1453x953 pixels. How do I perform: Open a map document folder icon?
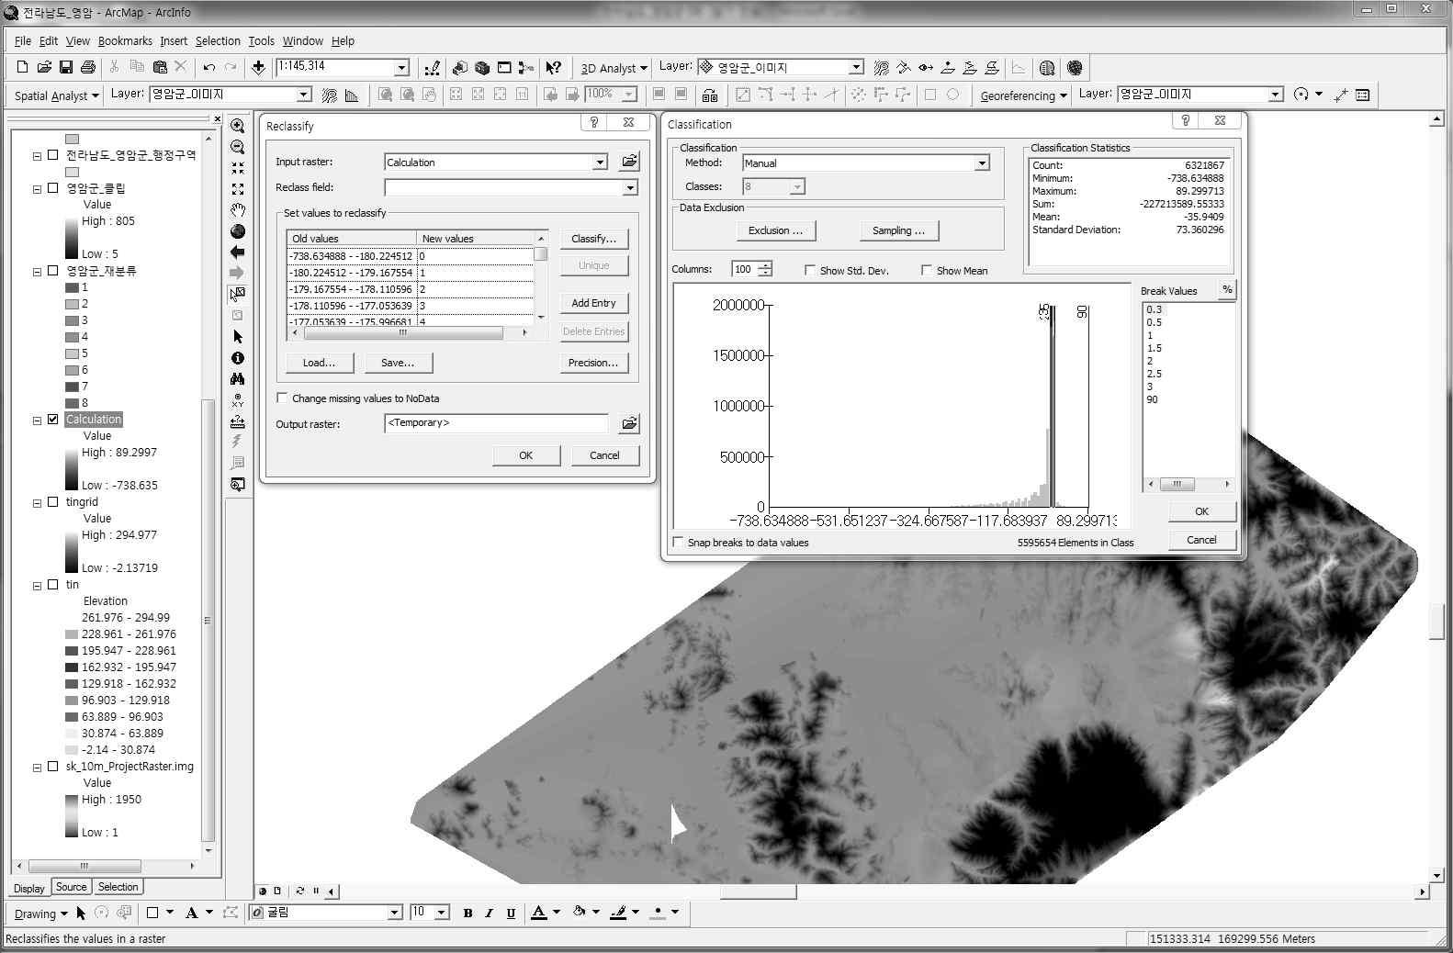44,67
